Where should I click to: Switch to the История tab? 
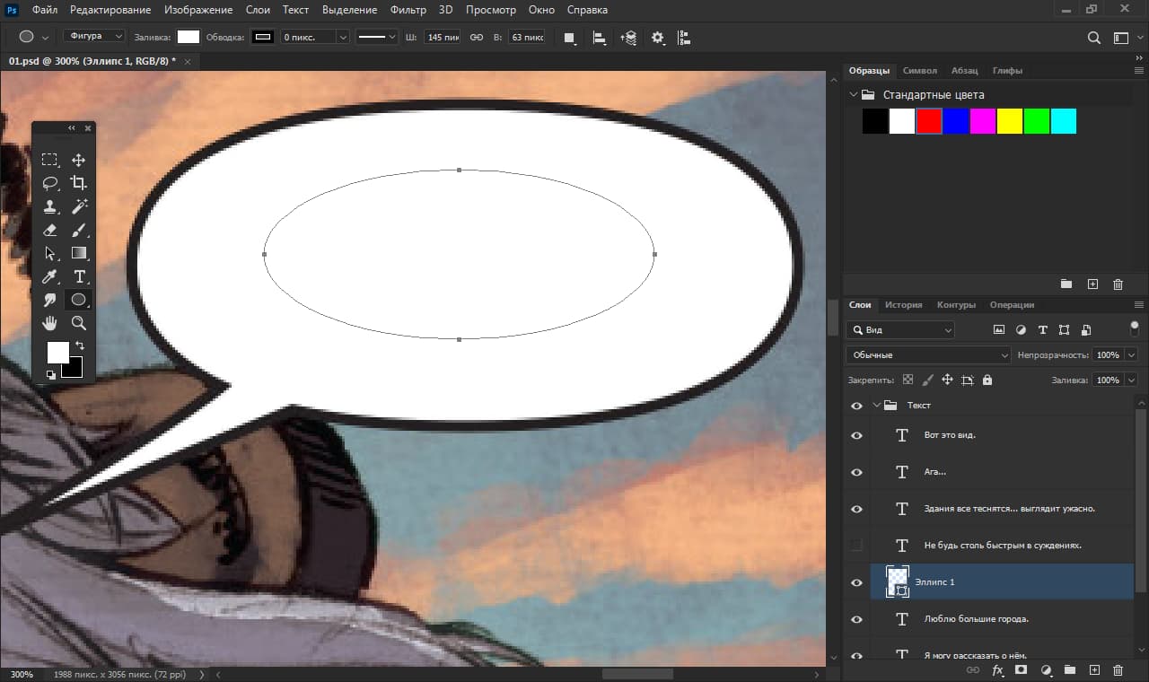click(x=903, y=304)
